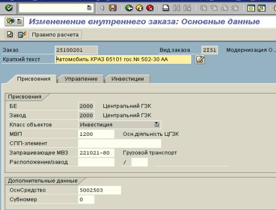Click the green Back arrow icon
This screenshot has width=276, height=210.
pyautogui.click(x=129, y=8)
